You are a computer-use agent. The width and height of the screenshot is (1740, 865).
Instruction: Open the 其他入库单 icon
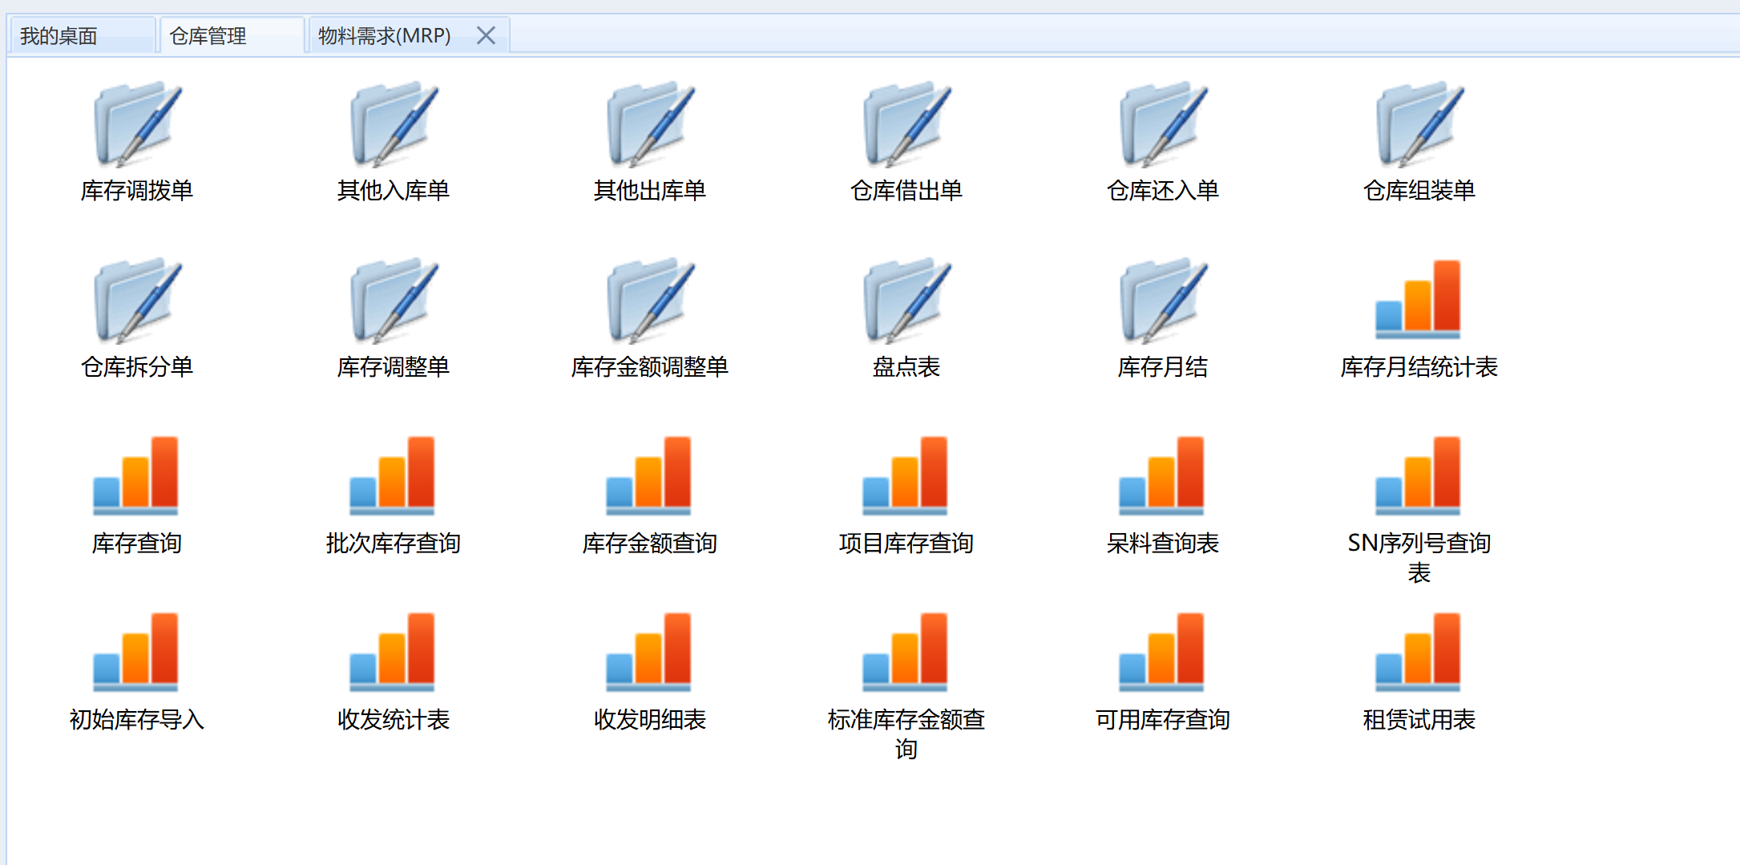tap(394, 124)
